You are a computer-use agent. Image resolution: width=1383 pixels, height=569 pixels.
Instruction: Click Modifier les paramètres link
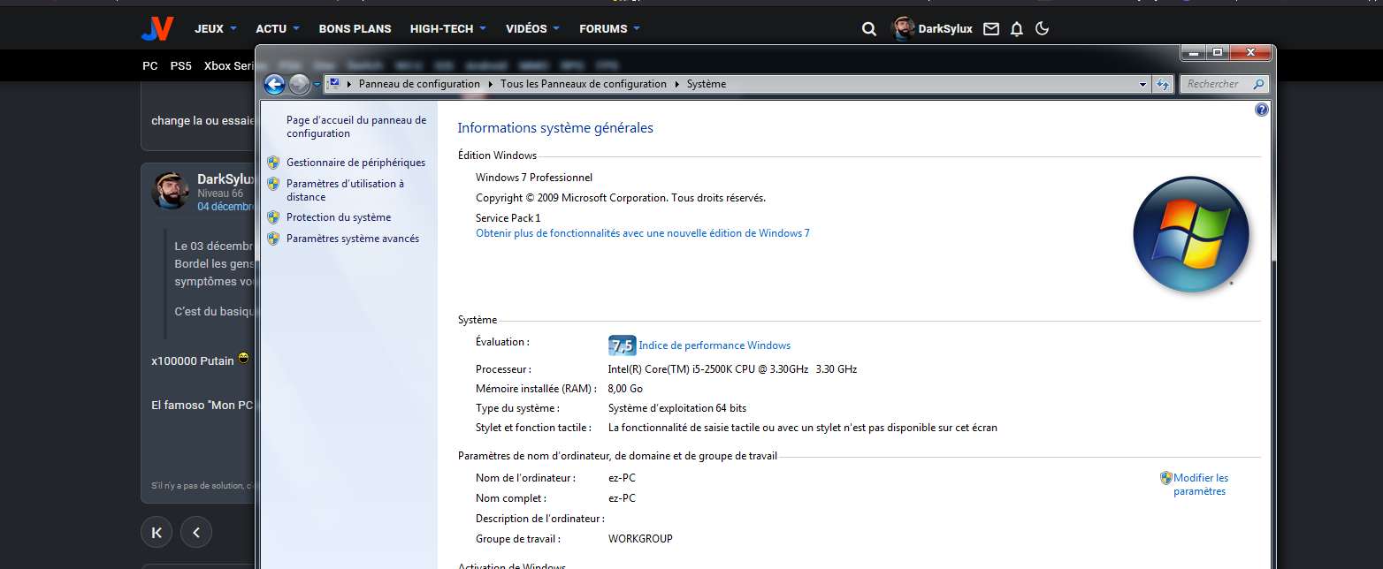pos(1201,484)
